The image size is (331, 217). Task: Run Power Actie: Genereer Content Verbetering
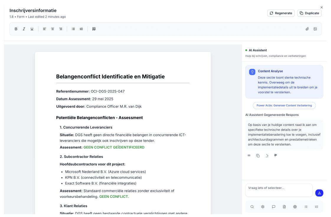[x=284, y=105]
